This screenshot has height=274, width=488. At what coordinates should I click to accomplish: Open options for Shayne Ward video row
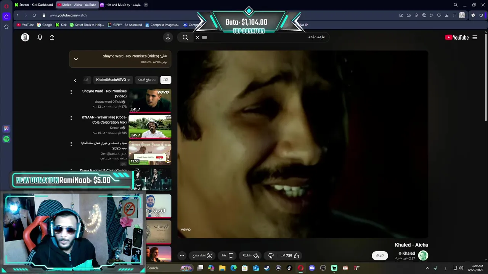(71, 92)
